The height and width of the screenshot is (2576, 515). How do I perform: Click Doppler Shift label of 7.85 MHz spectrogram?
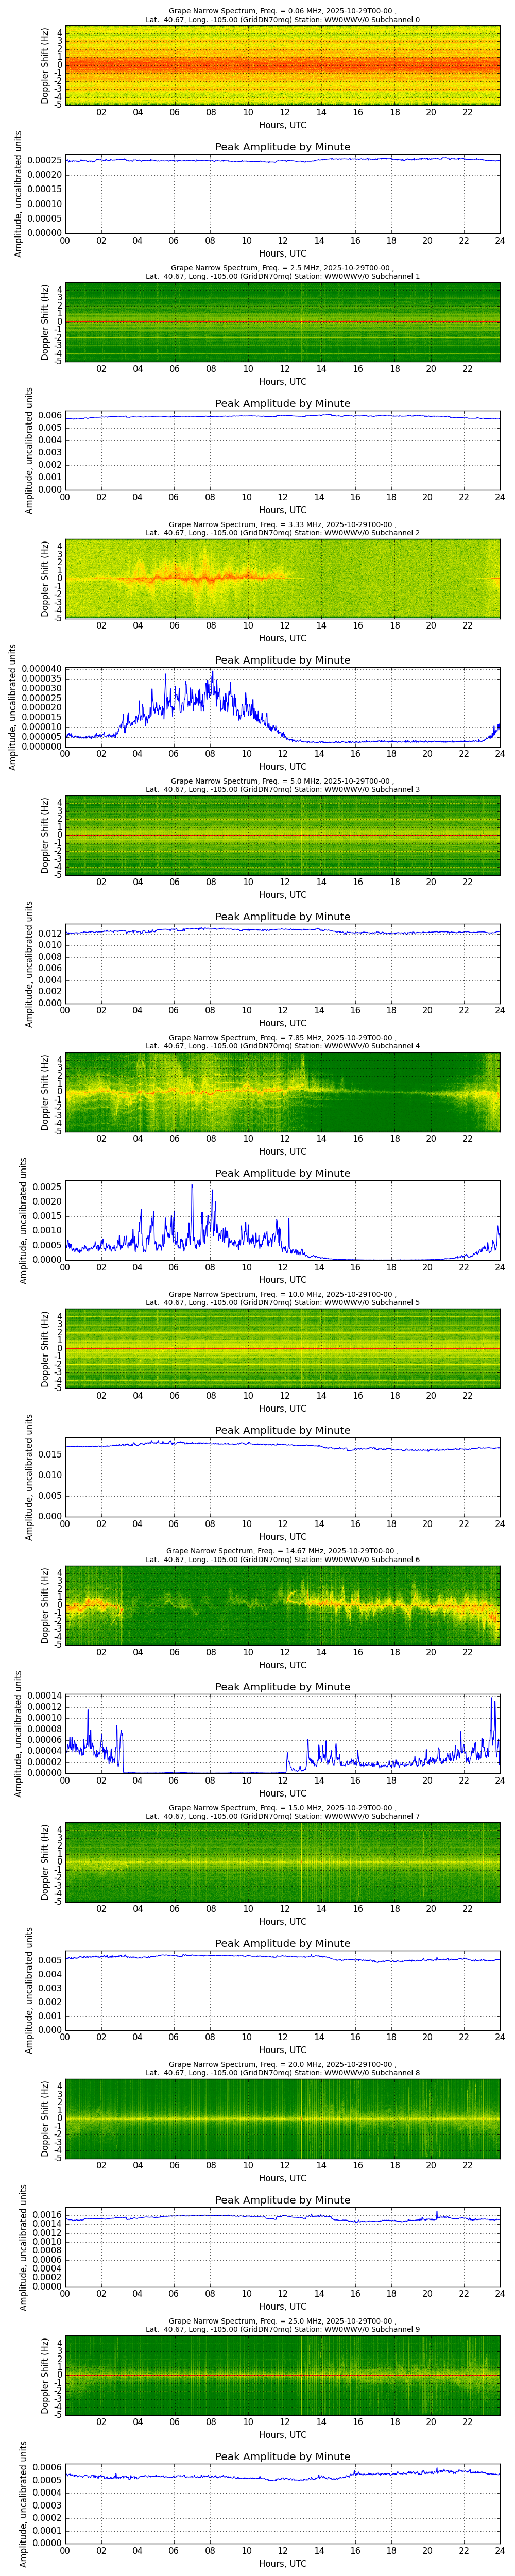[x=45, y=1092]
